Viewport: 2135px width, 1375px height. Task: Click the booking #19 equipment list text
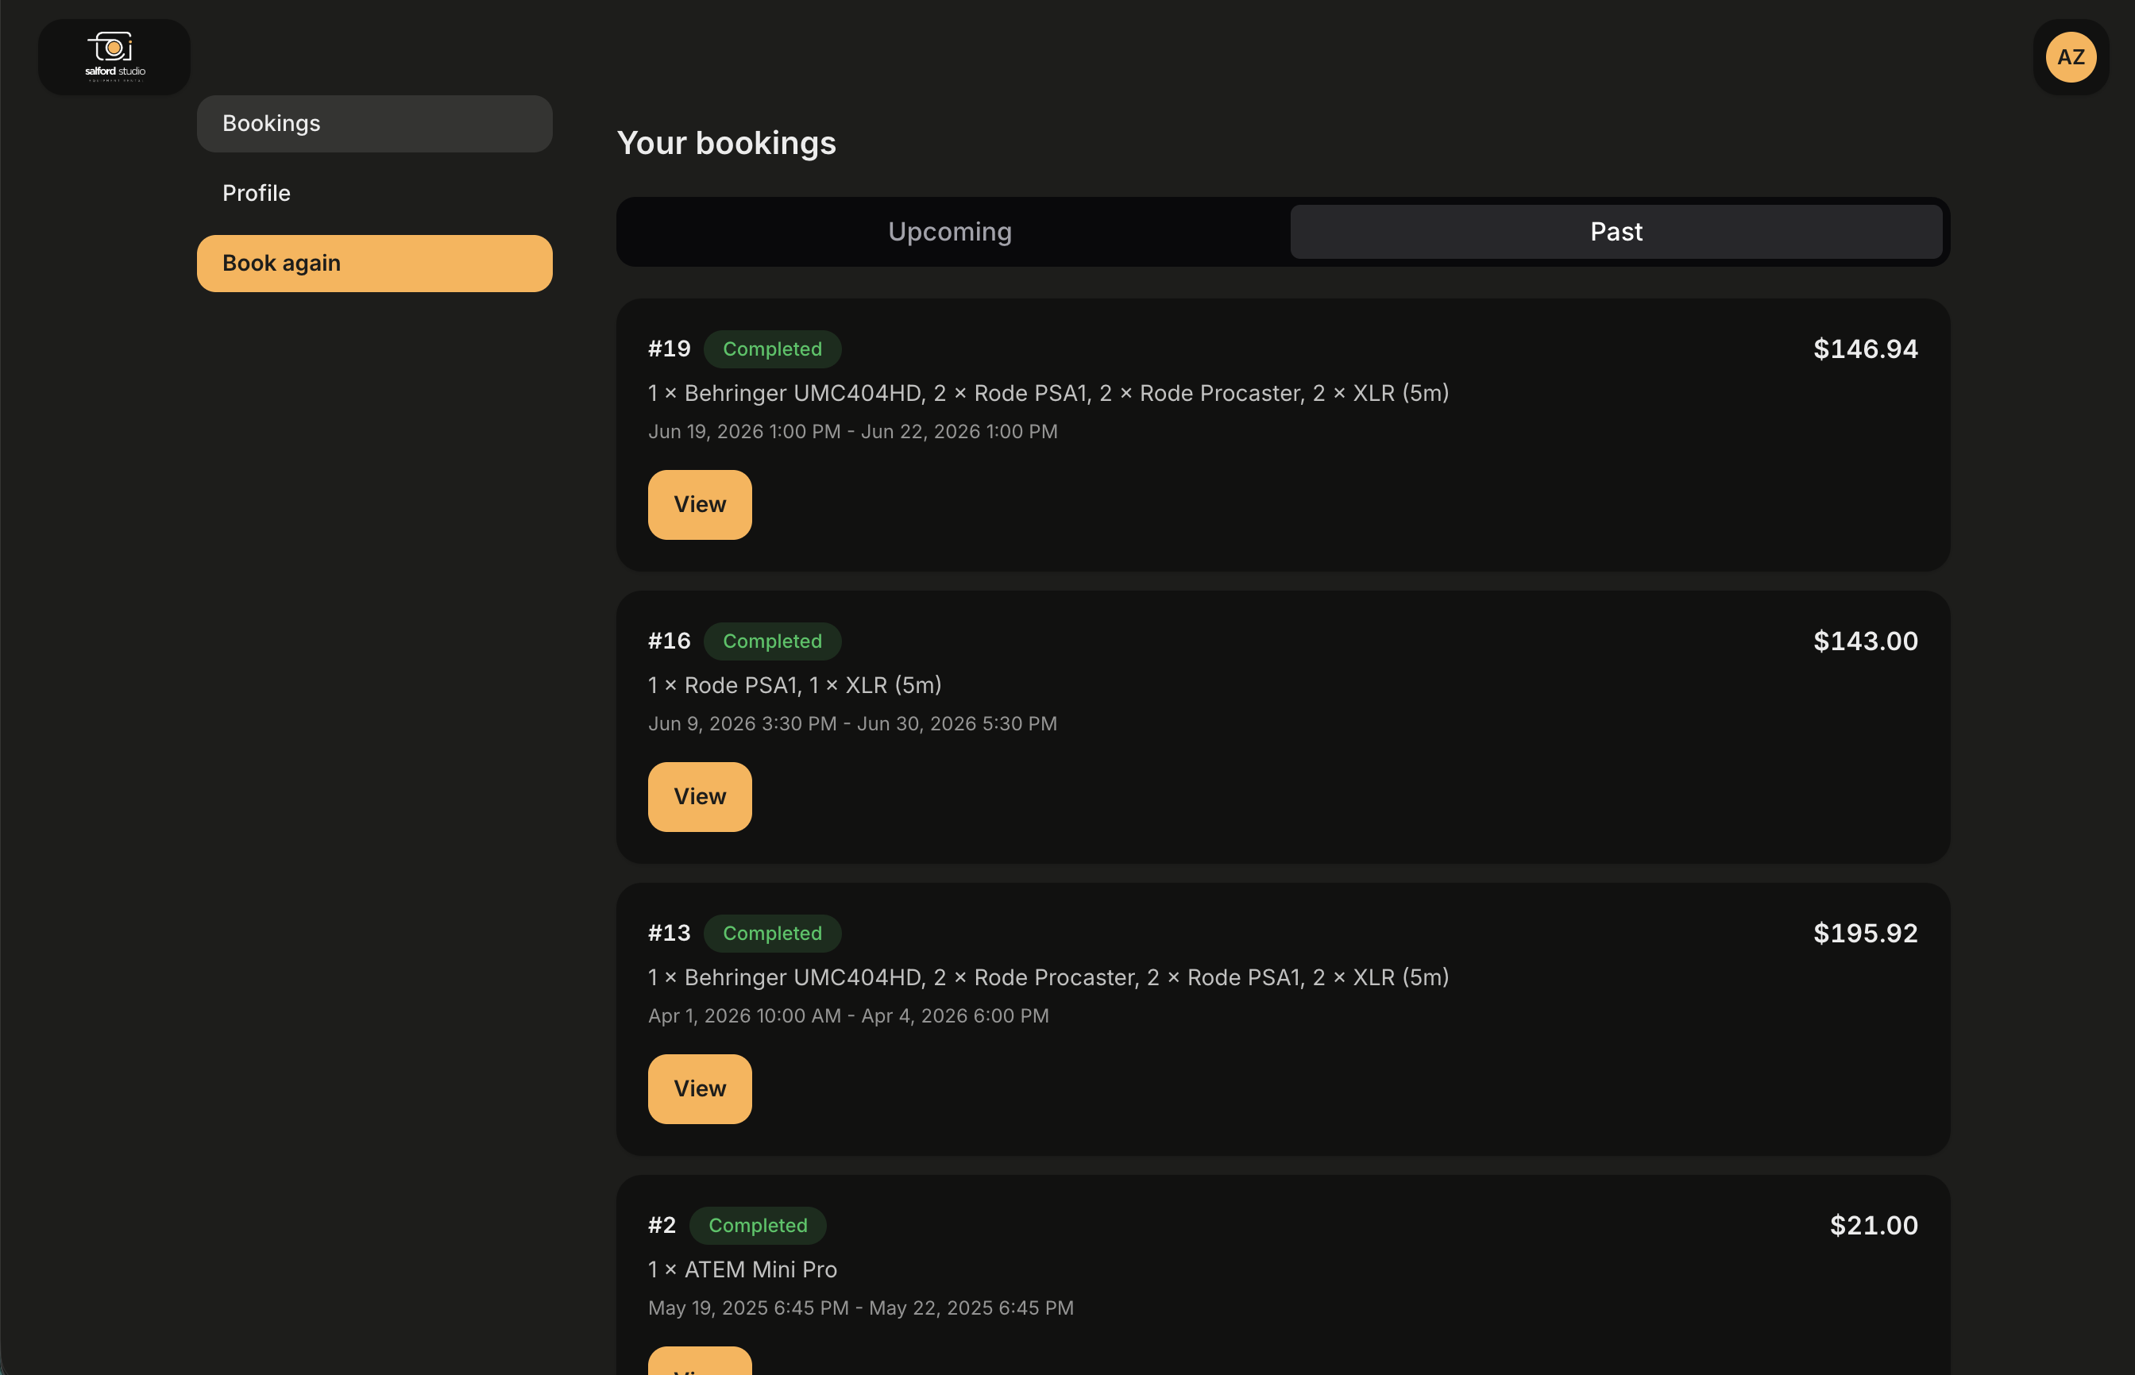[x=1048, y=394]
